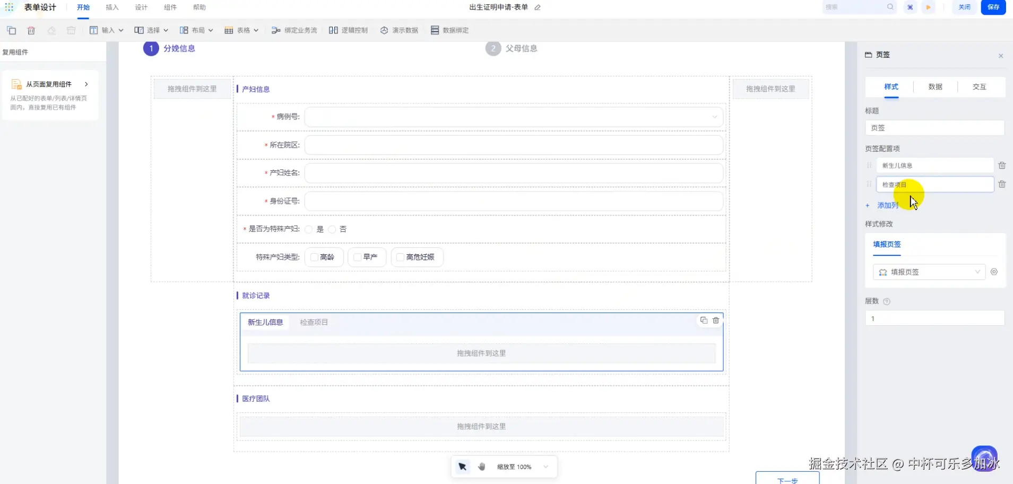Image resolution: width=1013 pixels, height=484 pixels.
Task: Click the top 搜索 search box
Action: [860, 7]
